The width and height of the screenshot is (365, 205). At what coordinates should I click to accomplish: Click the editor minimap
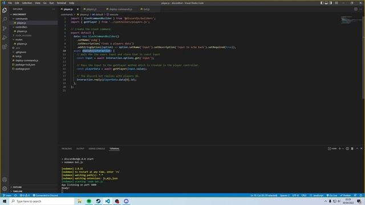tap(351, 20)
